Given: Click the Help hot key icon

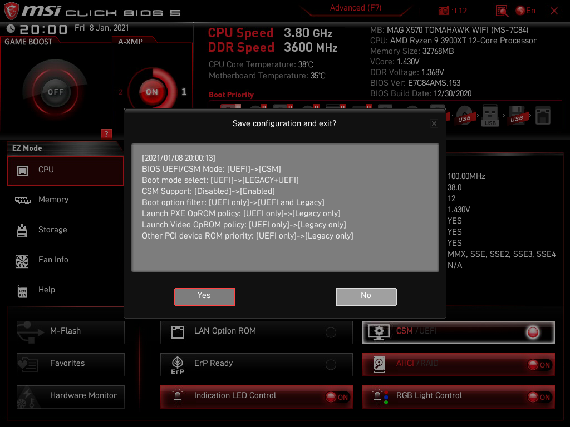Looking at the screenshot, I should 22,291.
